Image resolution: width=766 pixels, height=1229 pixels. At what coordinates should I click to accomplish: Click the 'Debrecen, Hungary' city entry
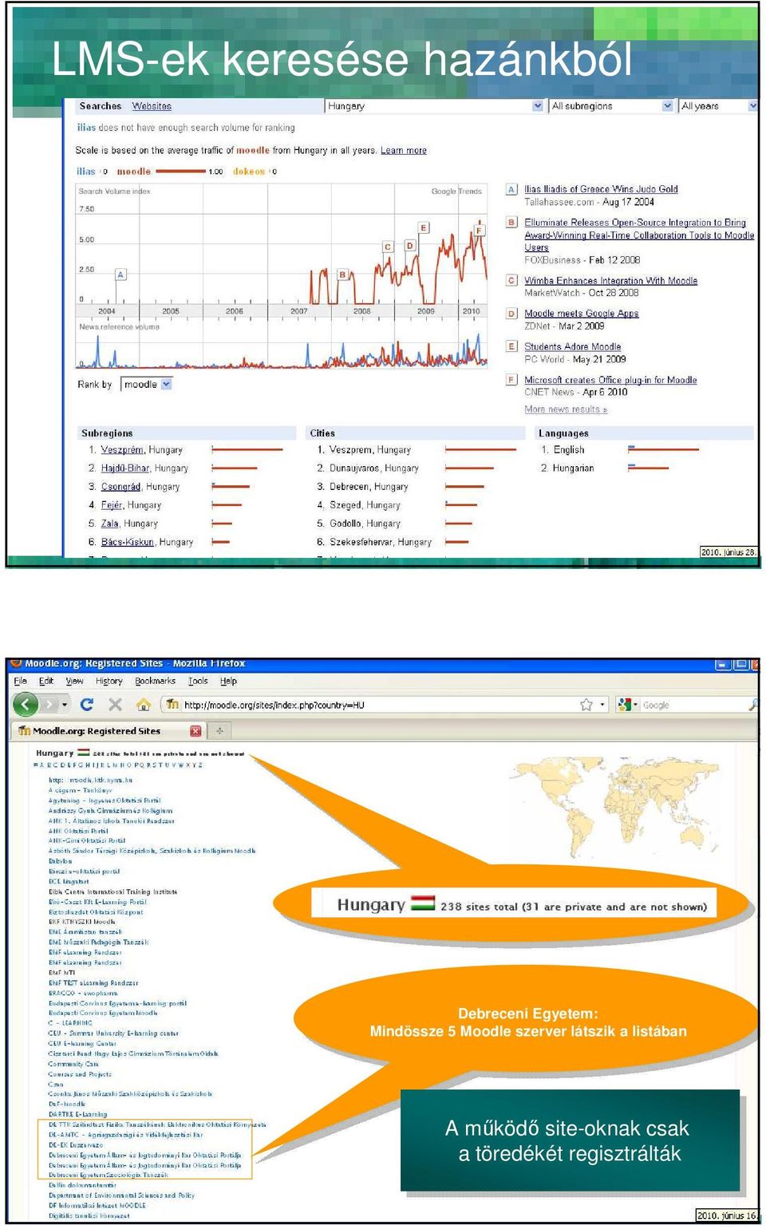(x=369, y=487)
